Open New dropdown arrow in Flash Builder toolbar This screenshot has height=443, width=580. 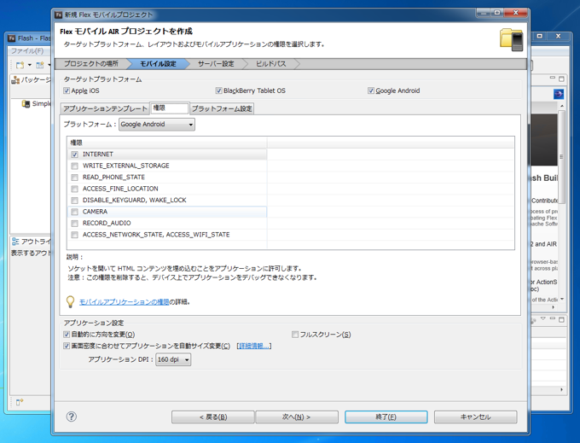click(30, 65)
